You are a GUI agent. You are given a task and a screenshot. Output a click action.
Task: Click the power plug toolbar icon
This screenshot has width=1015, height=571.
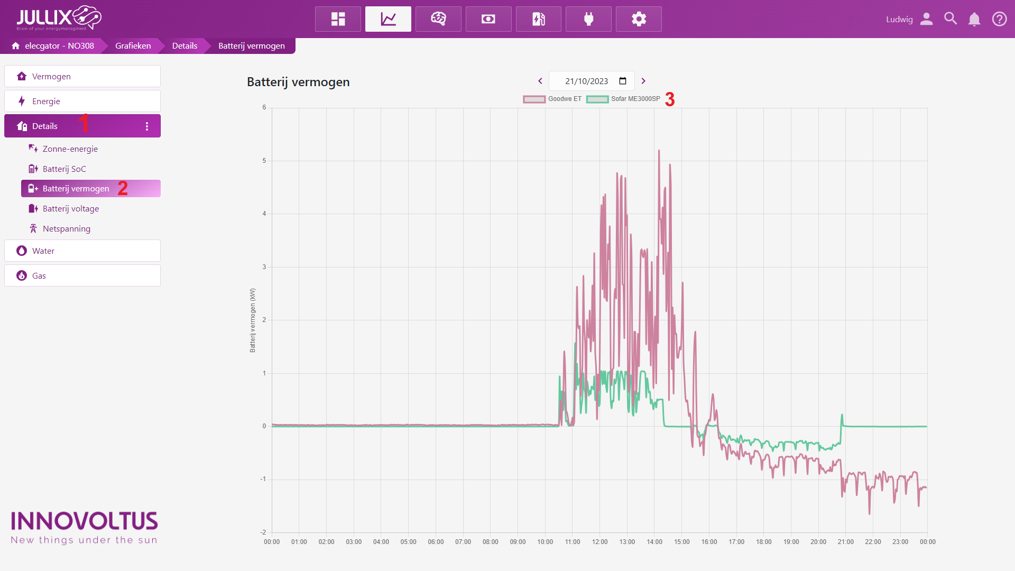pyautogui.click(x=588, y=19)
